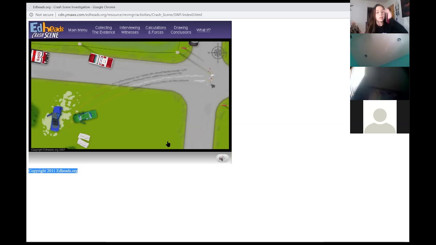The height and width of the screenshot is (245, 436).
Task: Click Copyright Edheads.org 2007 scene caption
Action: (x=48, y=150)
